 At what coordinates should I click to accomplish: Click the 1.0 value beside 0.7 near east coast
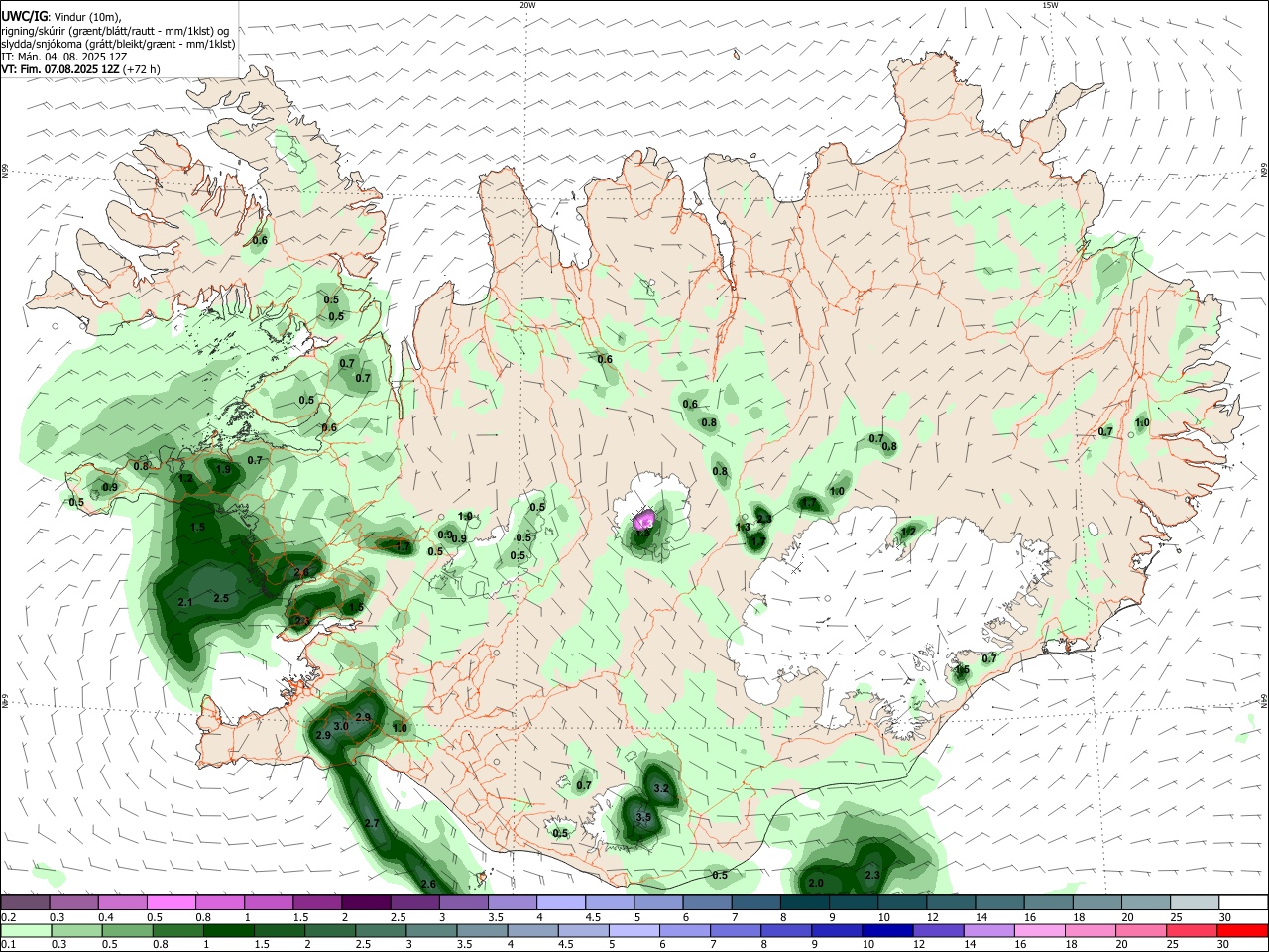click(x=1142, y=423)
